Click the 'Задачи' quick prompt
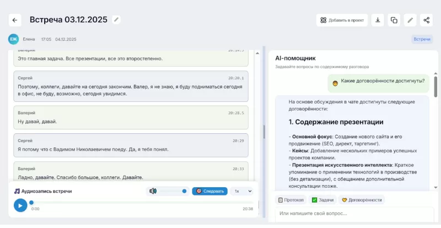Image resolution: width=441 pixels, height=228 pixels. 323,200
